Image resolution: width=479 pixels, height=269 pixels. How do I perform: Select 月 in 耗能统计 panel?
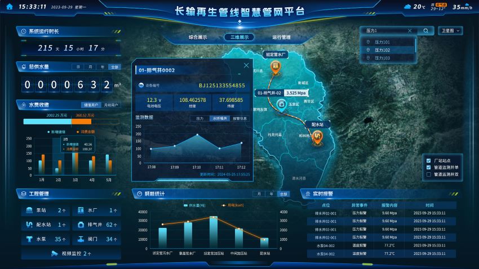tap(259, 194)
